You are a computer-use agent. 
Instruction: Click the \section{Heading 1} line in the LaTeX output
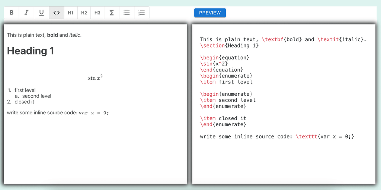coord(229,46)
